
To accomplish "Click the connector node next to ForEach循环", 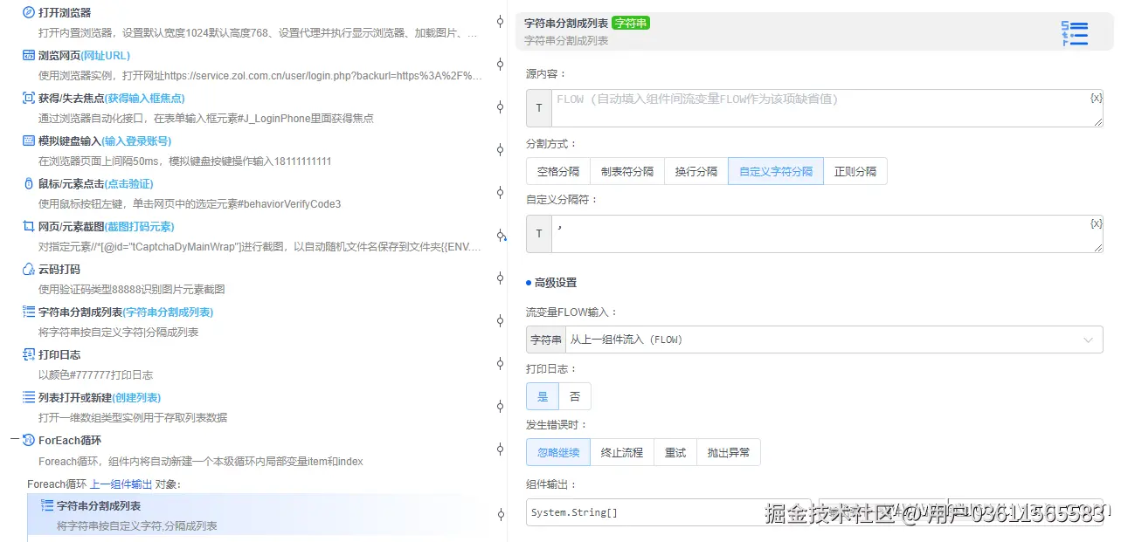I will pyautogui.click(x=500, y=449).
